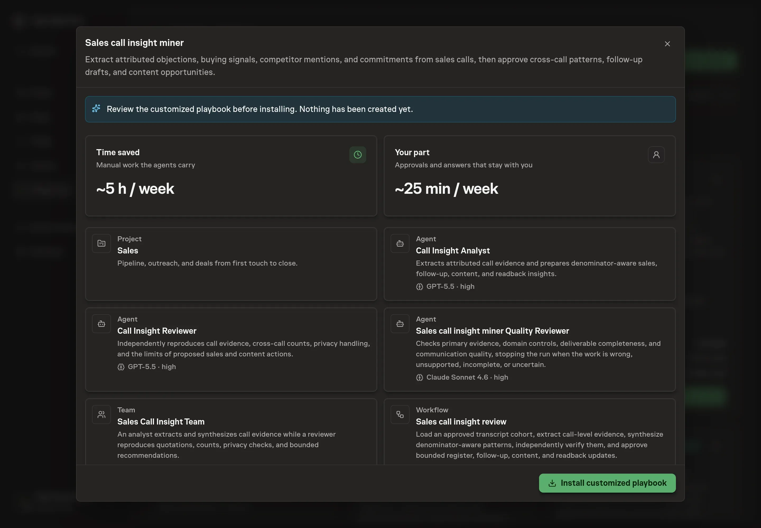761x528 pixels.
Task: Click the robot icon of Call Insight Analyst
Action: 400,243
